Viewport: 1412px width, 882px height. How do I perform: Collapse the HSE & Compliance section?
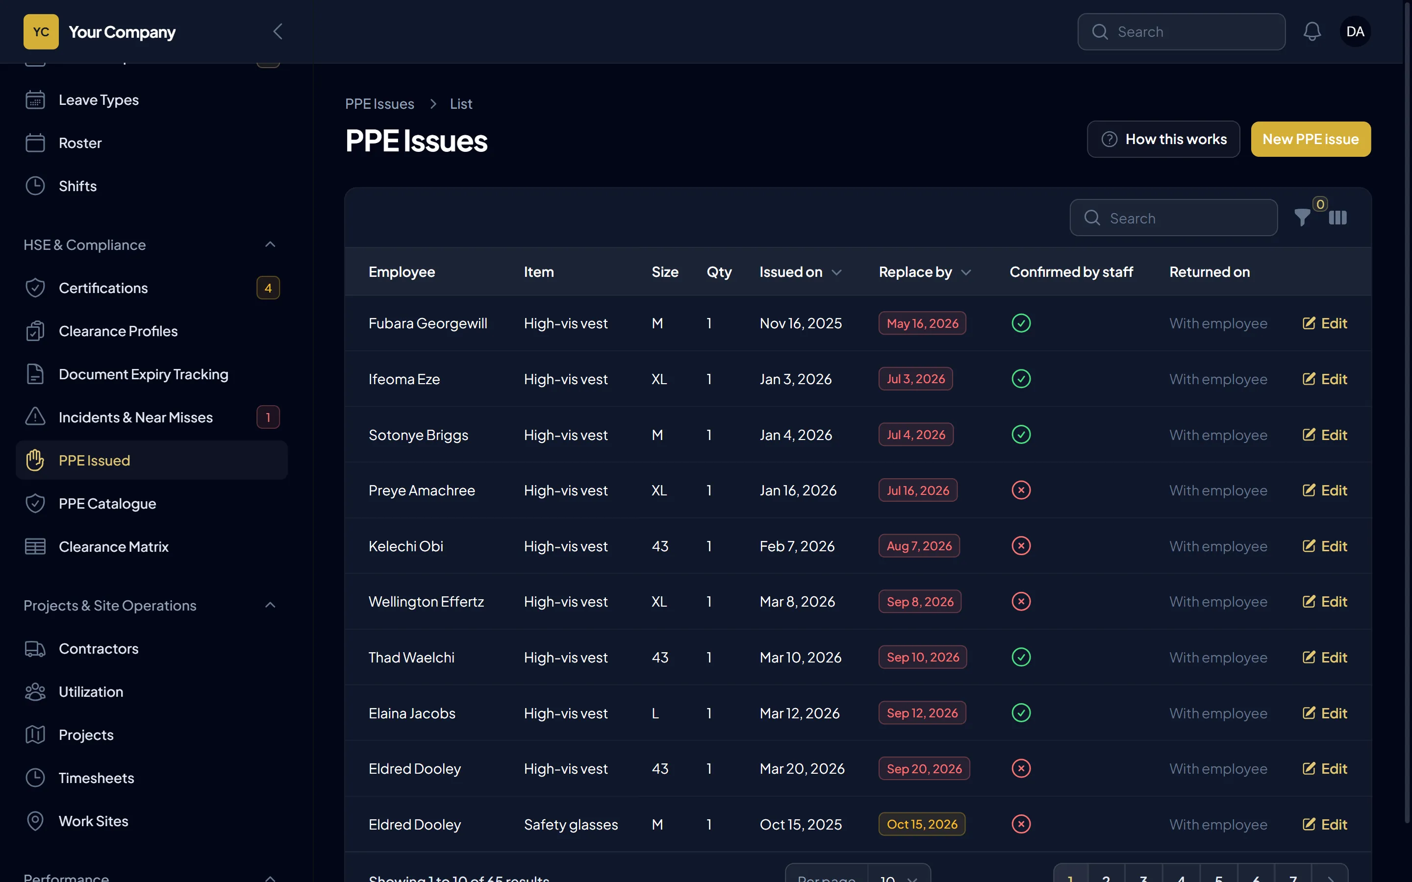270,245
